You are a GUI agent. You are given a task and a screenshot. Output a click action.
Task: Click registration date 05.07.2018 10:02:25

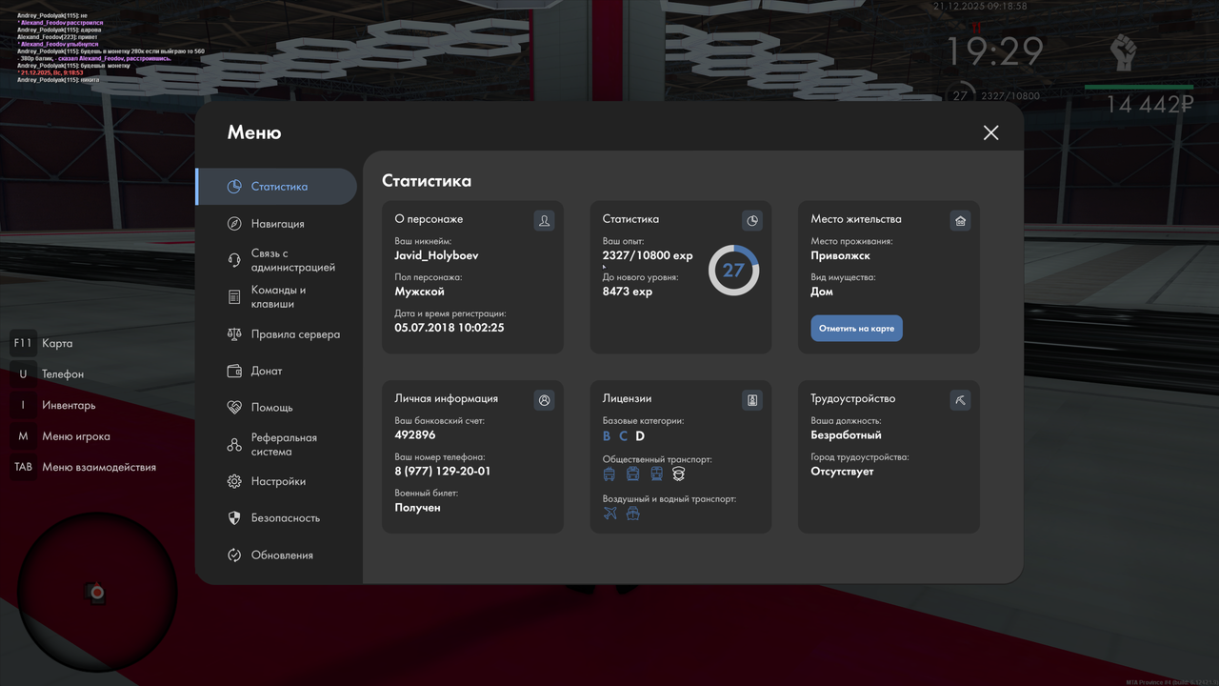[x=450, y=328]
